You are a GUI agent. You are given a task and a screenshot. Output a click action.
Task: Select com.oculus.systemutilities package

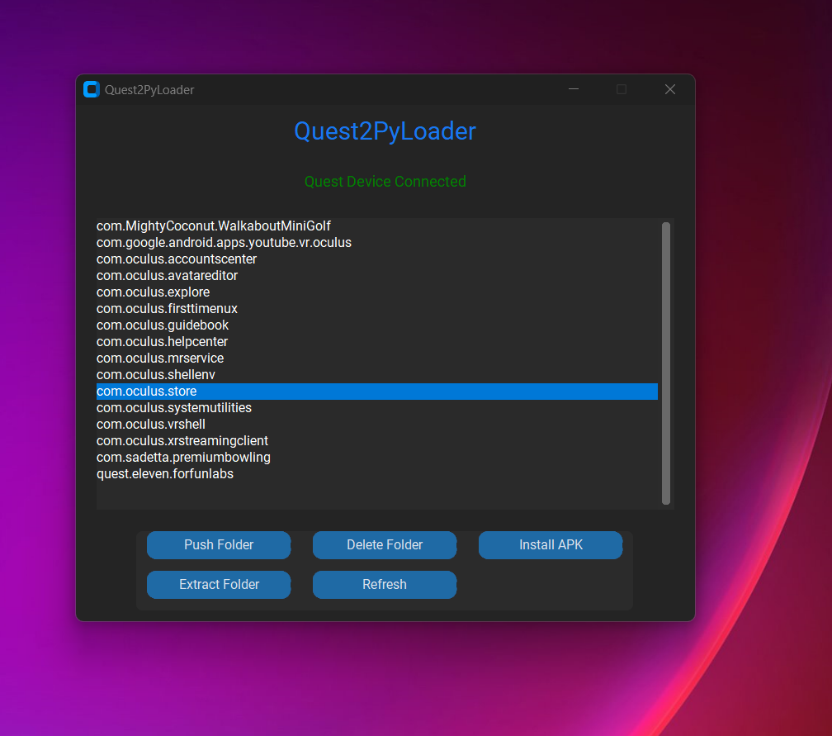376,408
